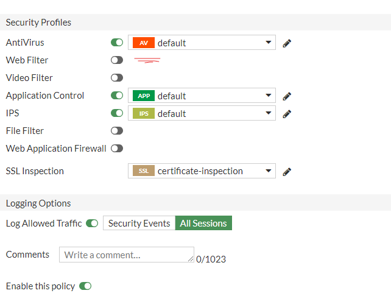The height and width of the screenshot is (296, 391).
Task: Expand the SSL Inspection profile dropdown
Action: pyautogui.click(x=269, y=171)
